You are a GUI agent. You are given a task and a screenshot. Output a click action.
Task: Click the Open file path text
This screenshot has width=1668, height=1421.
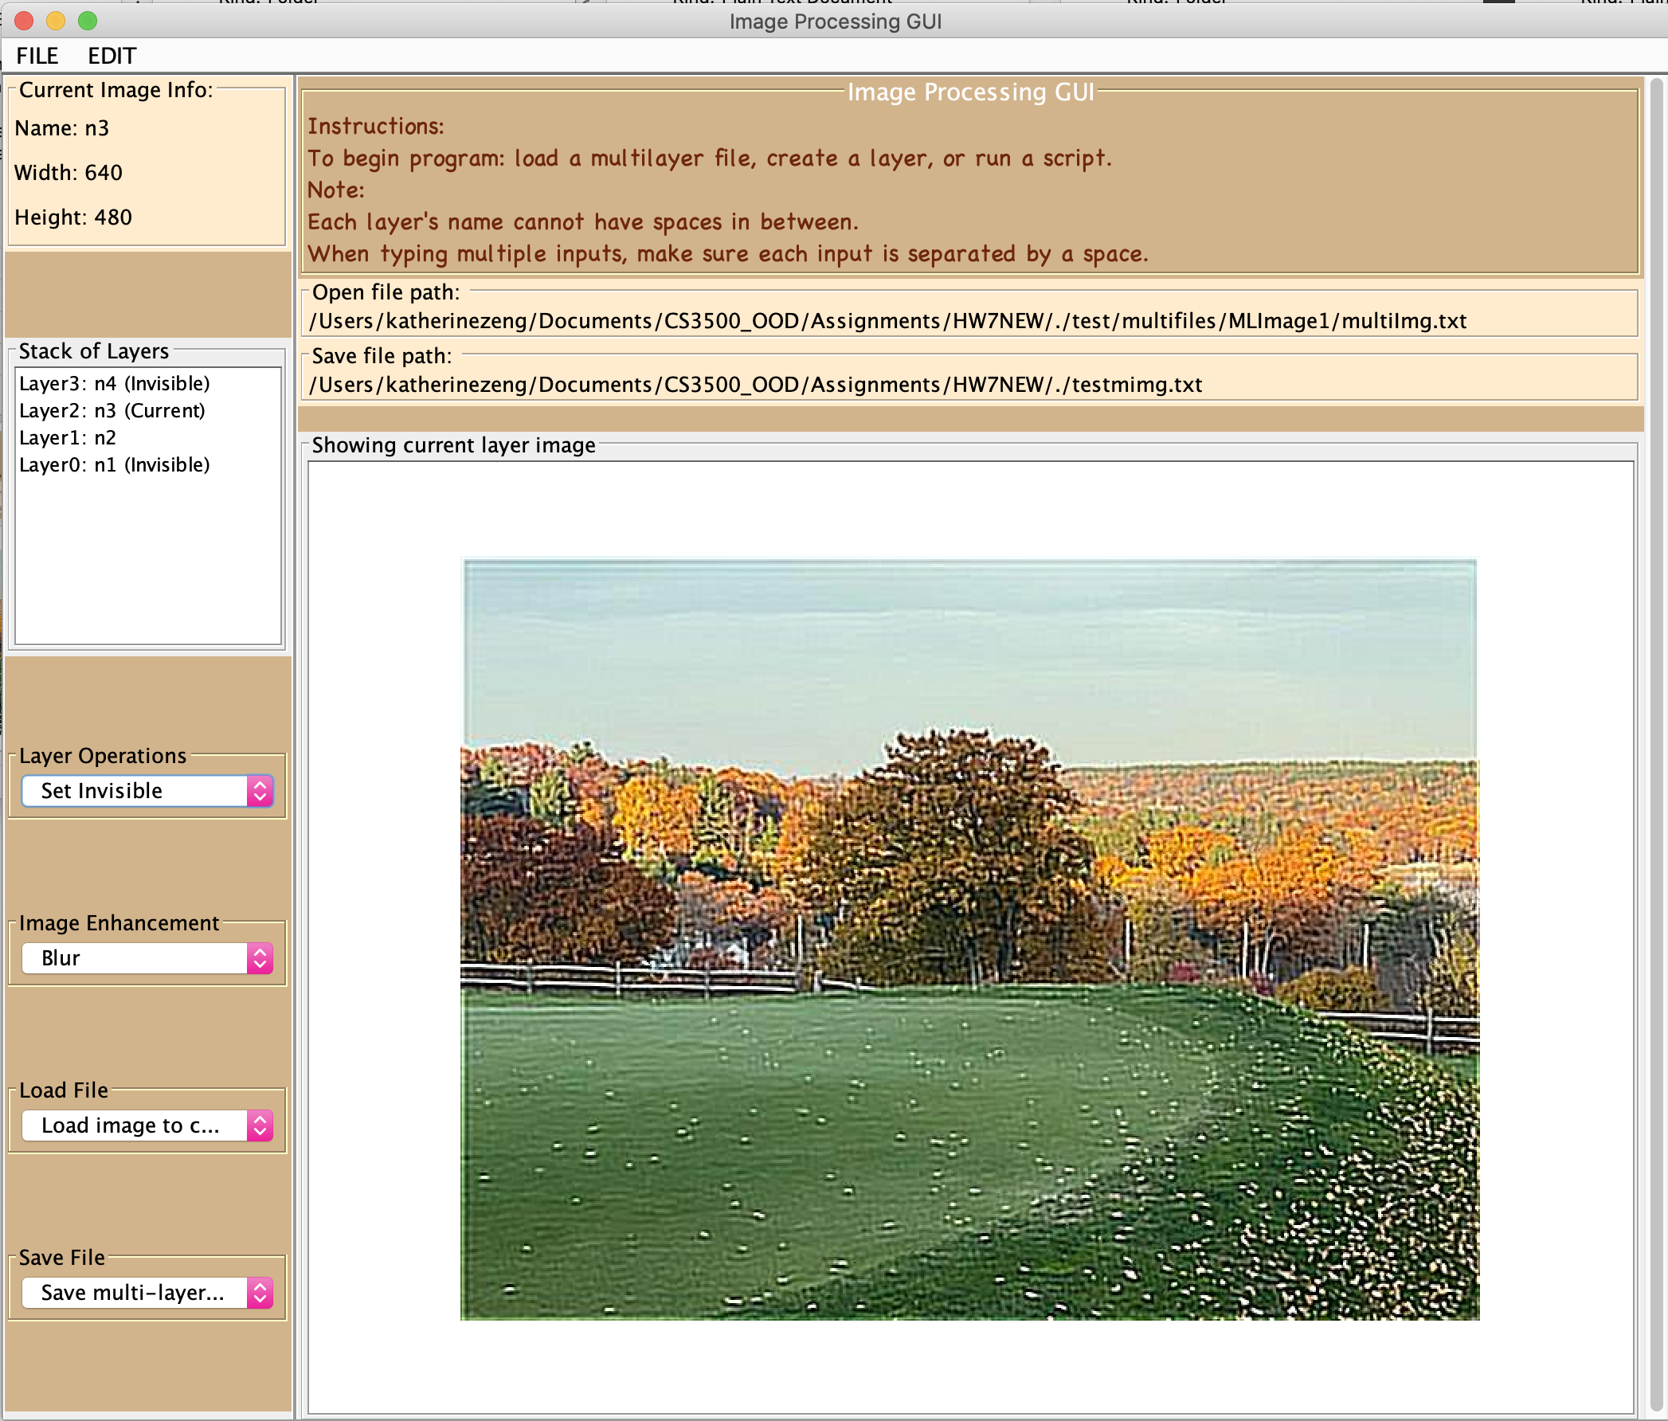887,321
